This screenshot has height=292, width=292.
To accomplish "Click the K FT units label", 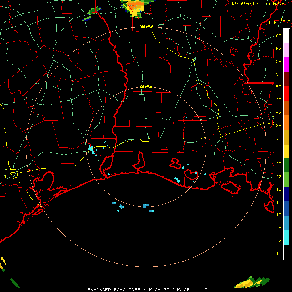I will [x=274, y=23].
